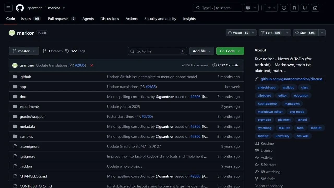Screen dimensions: 334x188
Task: Open the .hidden file
Action: point(26,166)
